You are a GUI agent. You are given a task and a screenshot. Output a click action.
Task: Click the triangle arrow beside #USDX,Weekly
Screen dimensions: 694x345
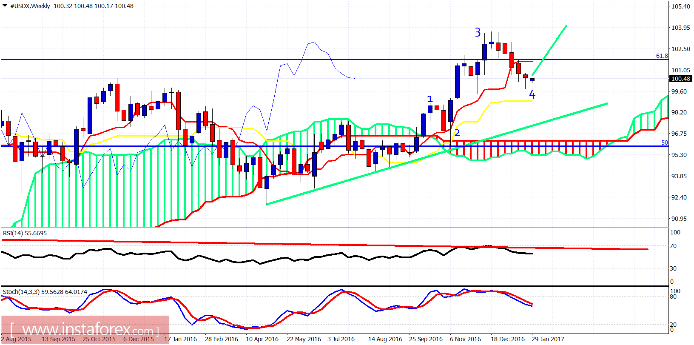coord(5,6)
